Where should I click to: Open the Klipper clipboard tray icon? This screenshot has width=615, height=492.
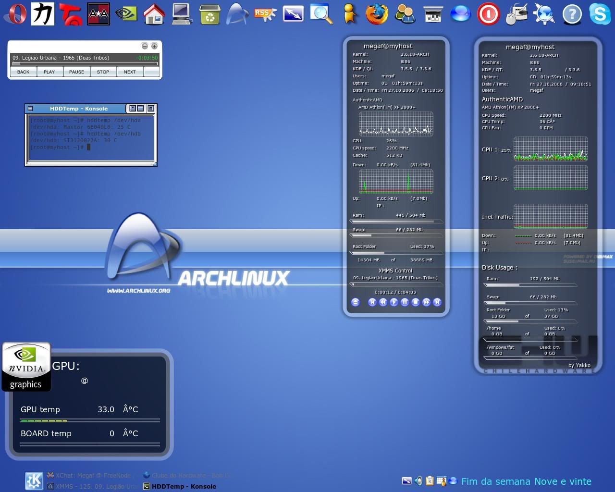pos(430,481)
